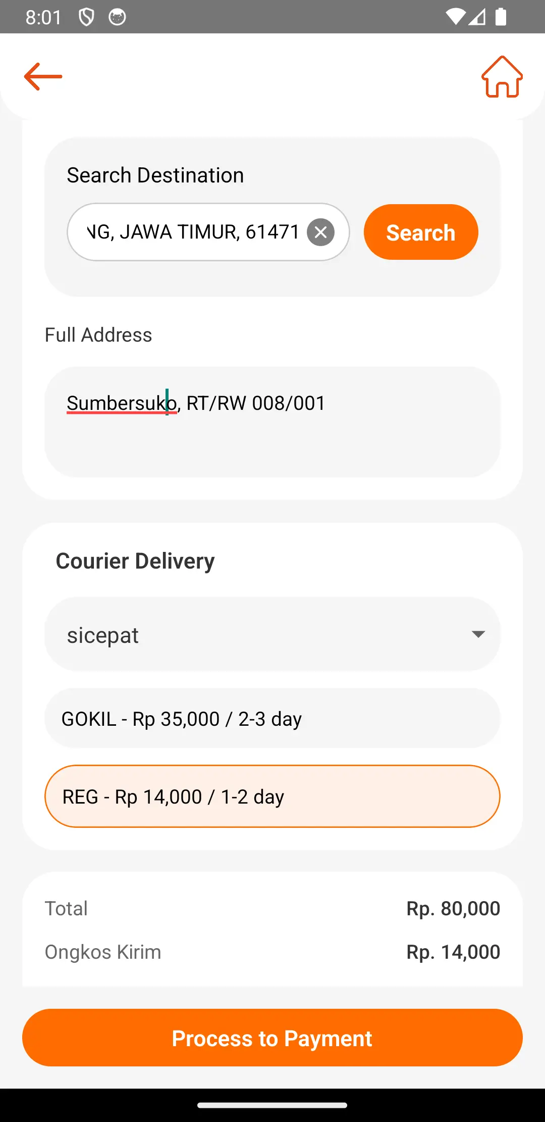
Task: Tap the clock showing 8:01
Action: point(43,17)
